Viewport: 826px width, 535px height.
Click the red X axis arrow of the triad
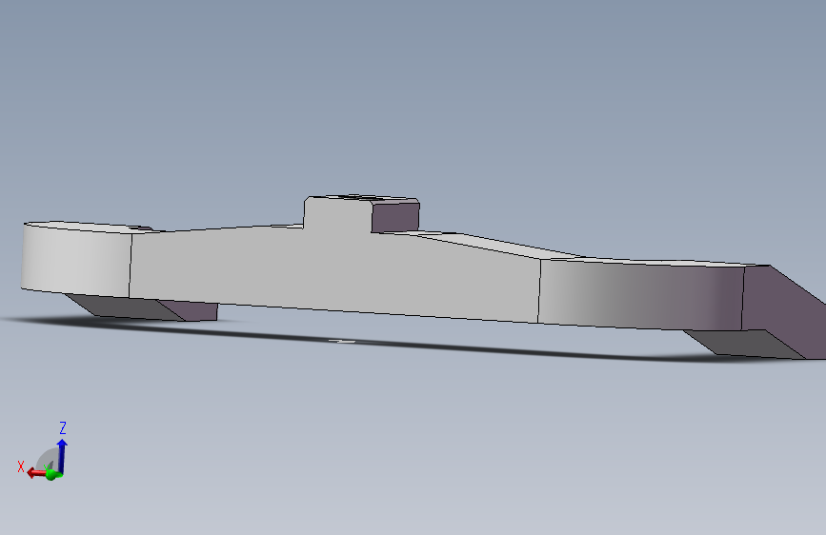36,473
